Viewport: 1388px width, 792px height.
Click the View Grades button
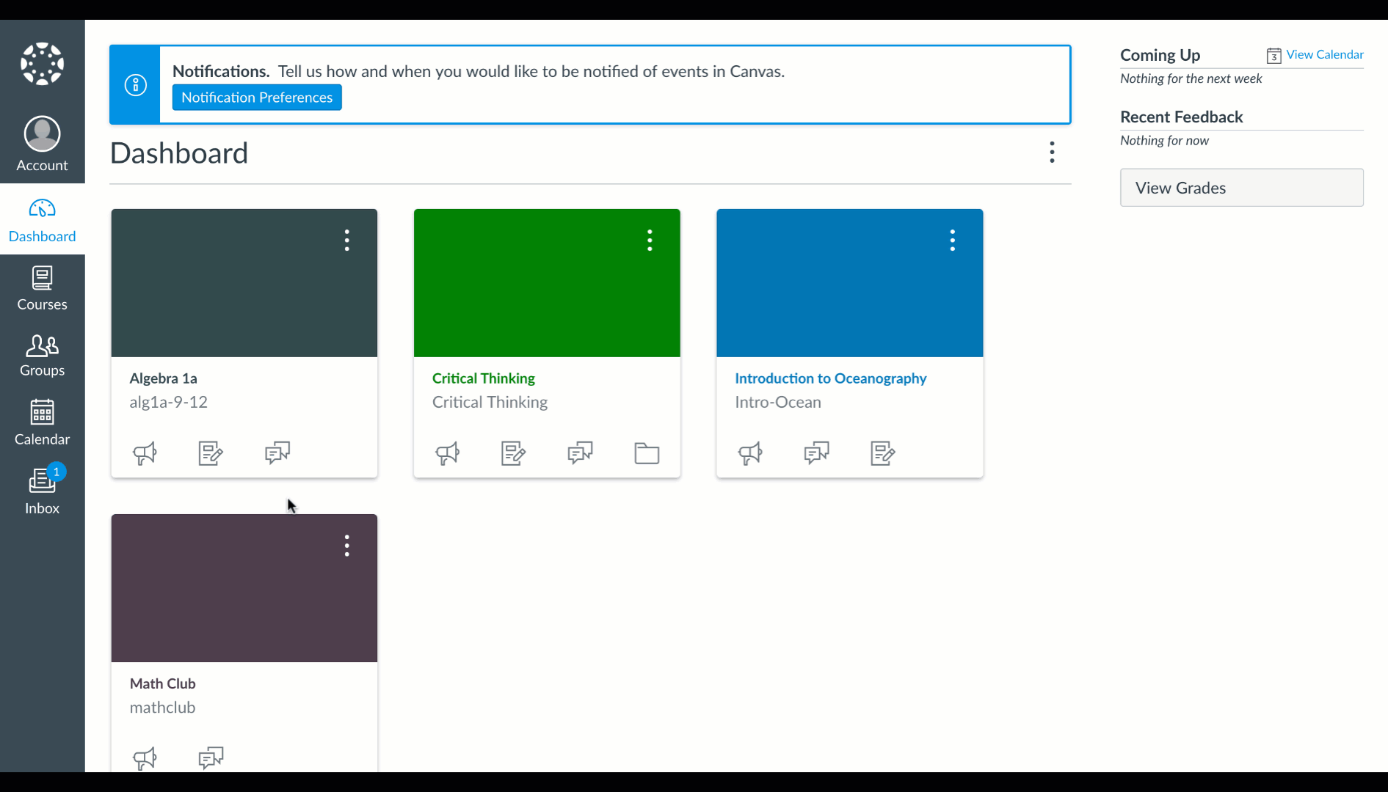click(1241, 188)
